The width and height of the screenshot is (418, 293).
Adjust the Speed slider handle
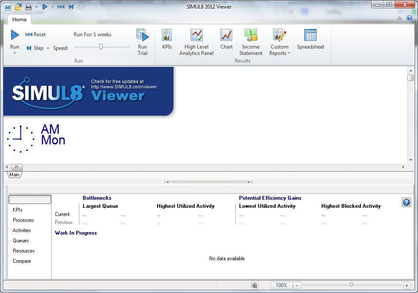[101, 47]
